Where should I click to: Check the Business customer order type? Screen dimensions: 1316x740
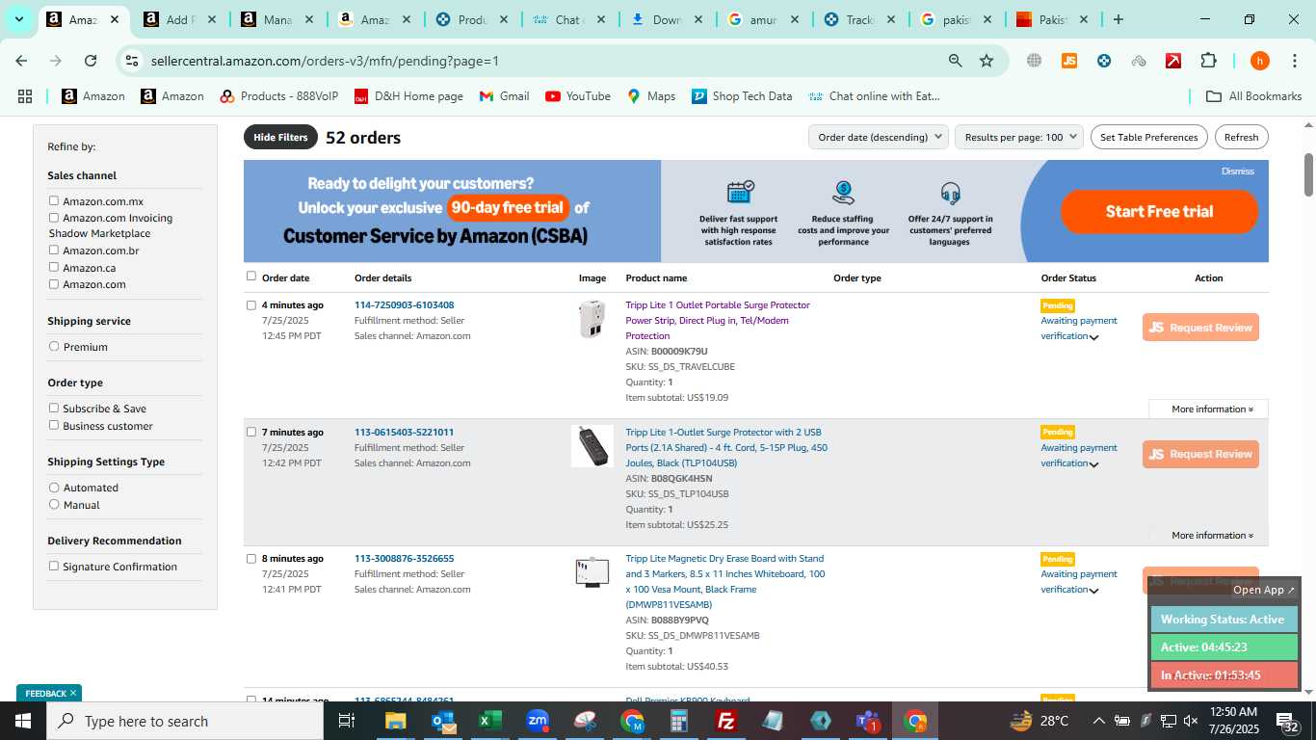click(x=54, y=426)
